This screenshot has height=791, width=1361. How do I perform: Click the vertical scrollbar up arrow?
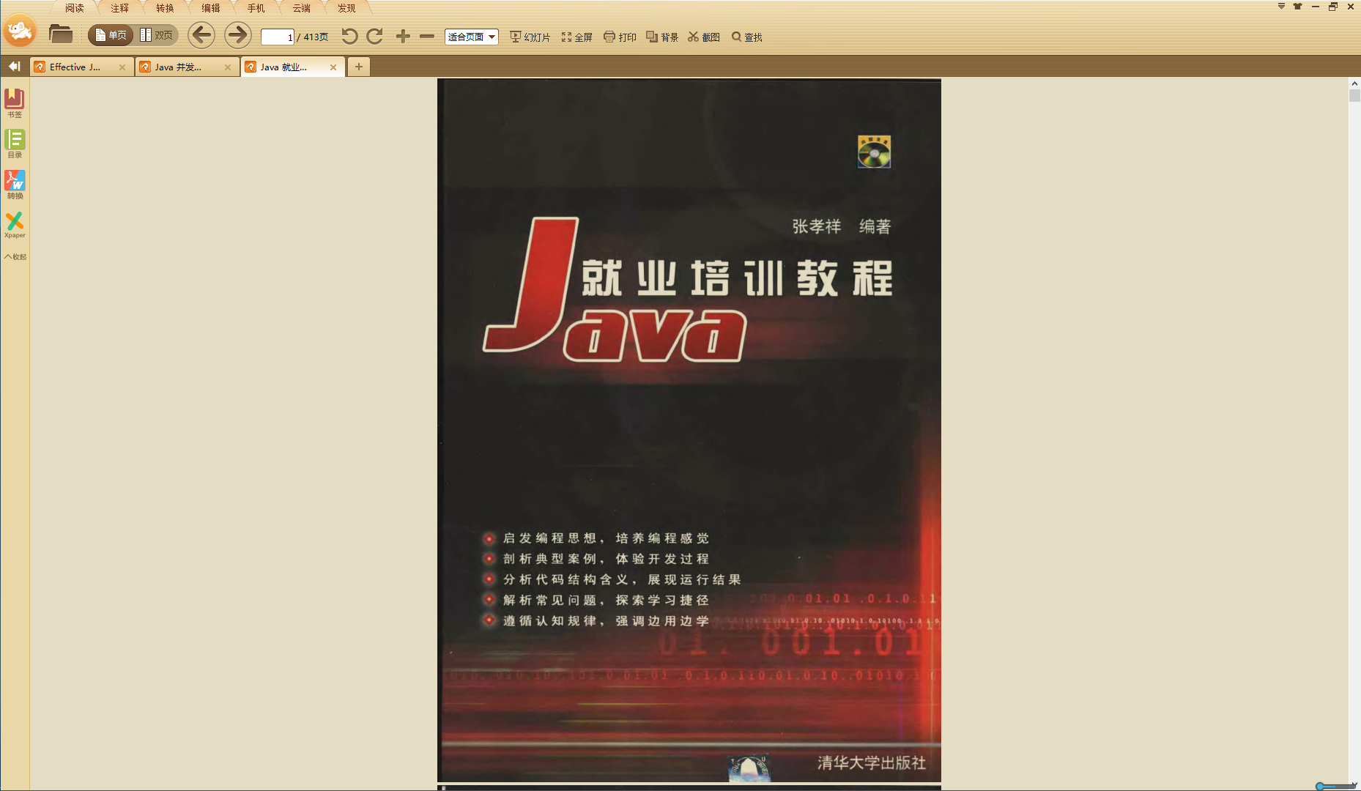(x=1354, y=83)
